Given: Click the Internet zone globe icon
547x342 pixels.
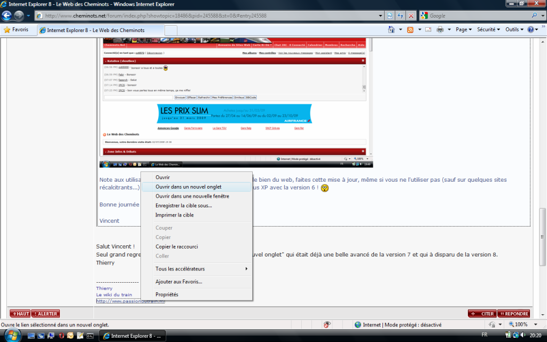Looking at the screenshot, I should point(357,325).
